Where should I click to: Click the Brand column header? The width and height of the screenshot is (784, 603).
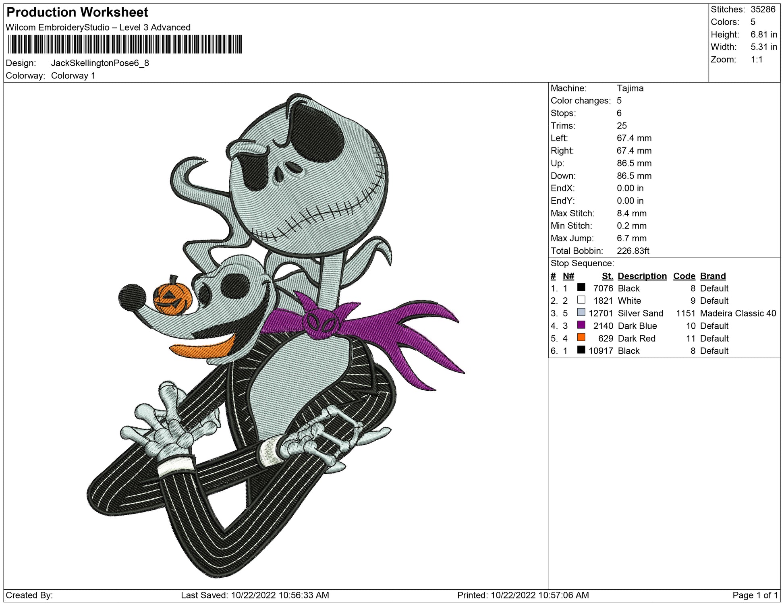[x=713, y=276]
